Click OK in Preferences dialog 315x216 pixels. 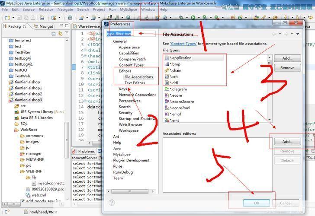point(257,203)
